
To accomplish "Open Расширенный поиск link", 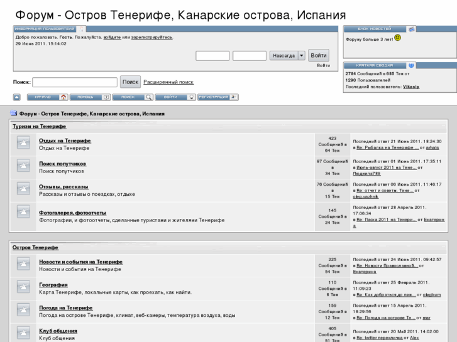I will (168, 82).
